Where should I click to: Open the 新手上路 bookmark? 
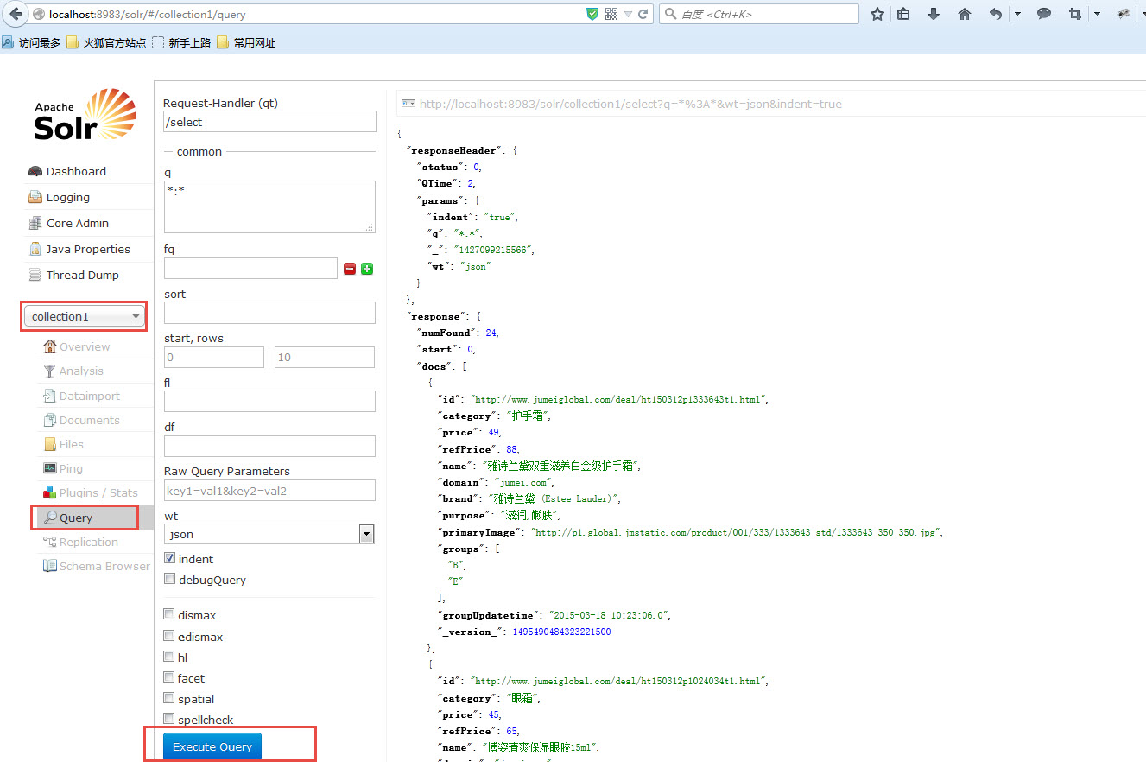coord(181,42)
